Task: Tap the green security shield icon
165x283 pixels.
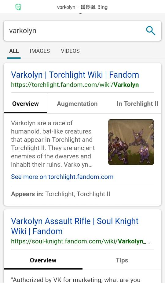Action: pos(18,7)
